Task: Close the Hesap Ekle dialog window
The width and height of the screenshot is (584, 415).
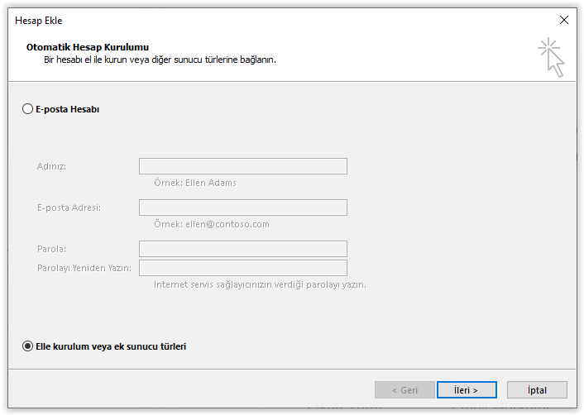Action: click(564, 20)
